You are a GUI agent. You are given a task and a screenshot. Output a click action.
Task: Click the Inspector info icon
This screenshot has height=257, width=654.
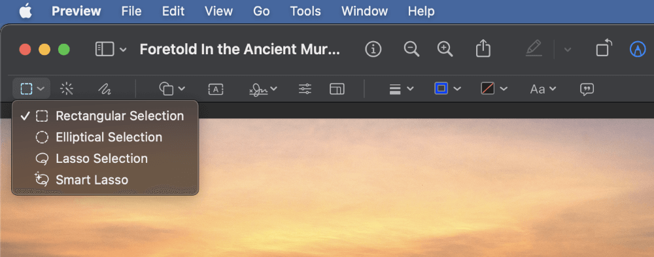click(373, 50)
